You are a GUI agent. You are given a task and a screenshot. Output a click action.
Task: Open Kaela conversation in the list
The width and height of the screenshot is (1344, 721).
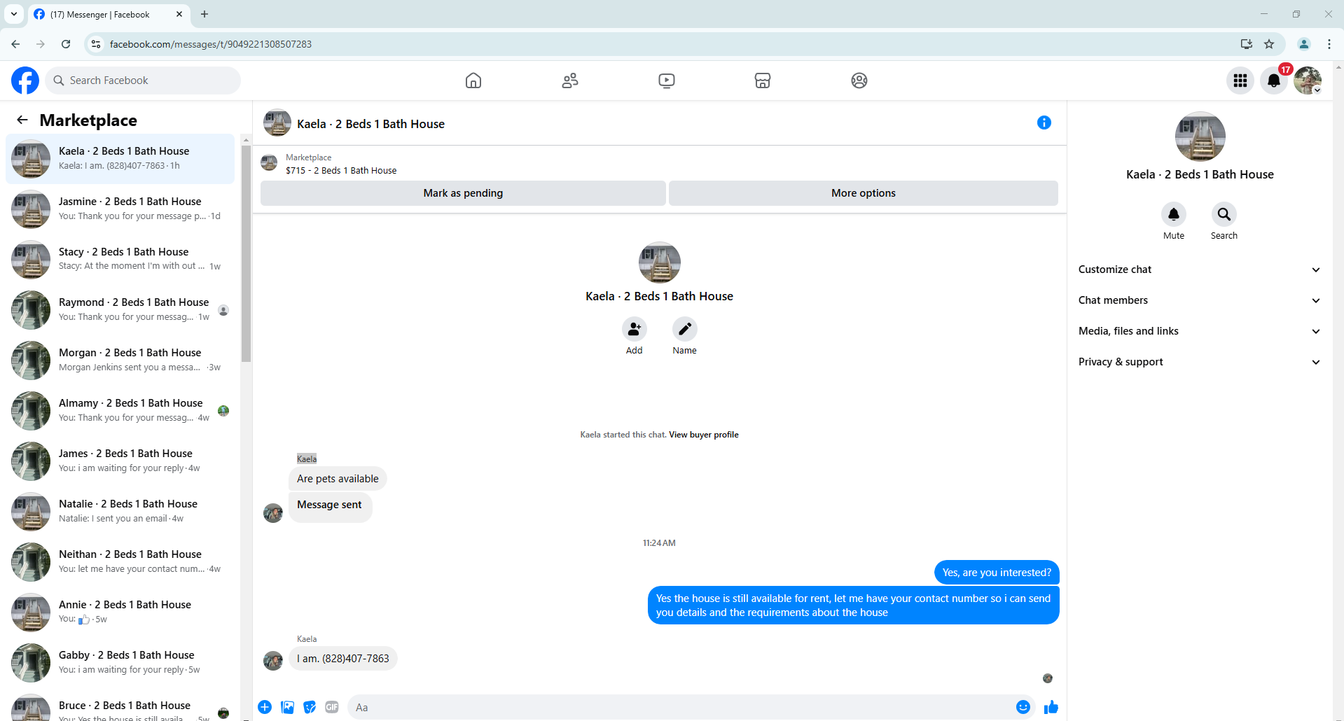120,159
